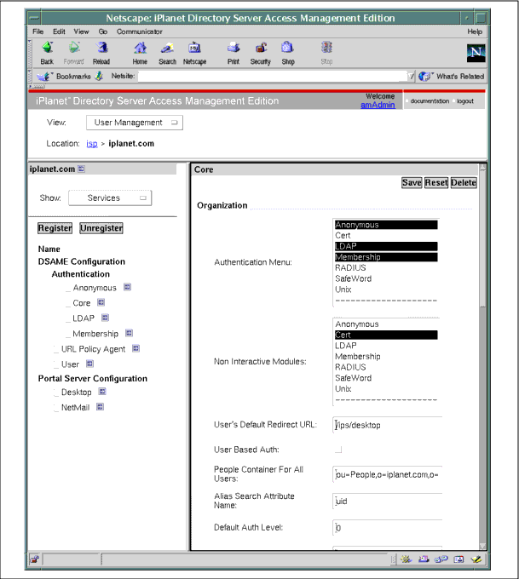Image resolution: width=519 pixels, height=579 pixels.
Task: Click the Netsite address input field
Action: pos(273,76)
